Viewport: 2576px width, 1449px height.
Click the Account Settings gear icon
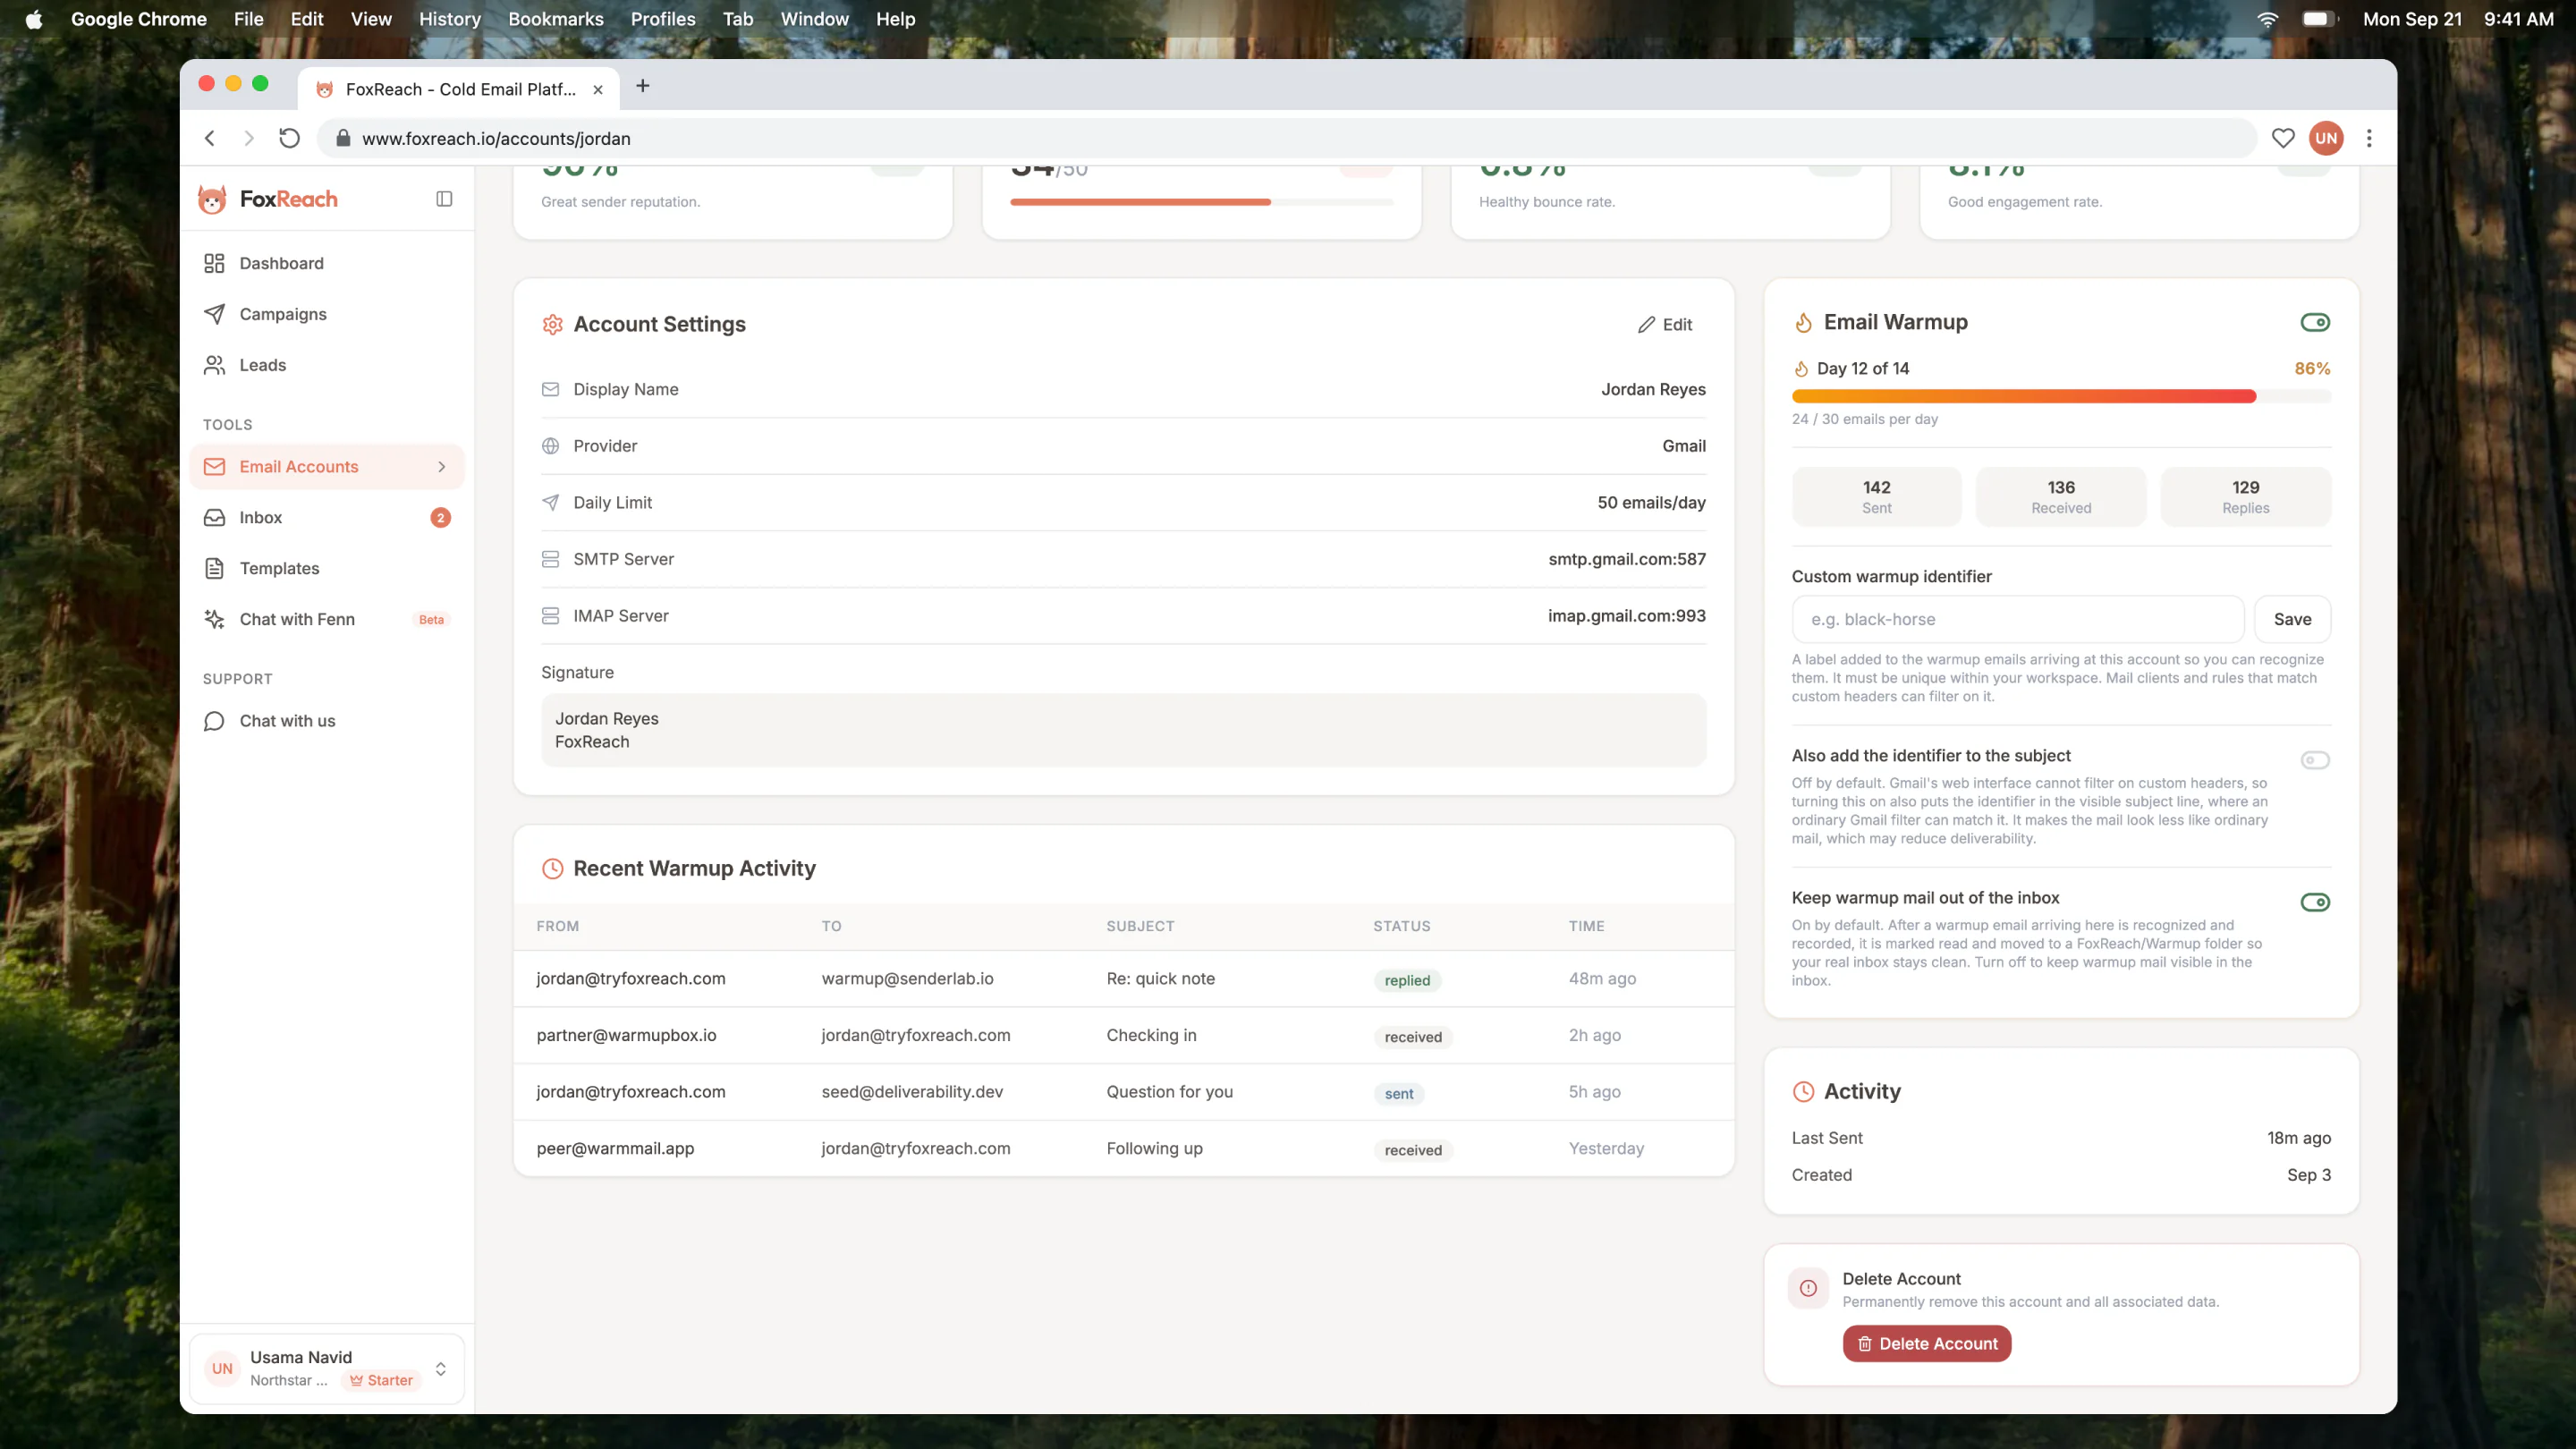click(552, 324)
